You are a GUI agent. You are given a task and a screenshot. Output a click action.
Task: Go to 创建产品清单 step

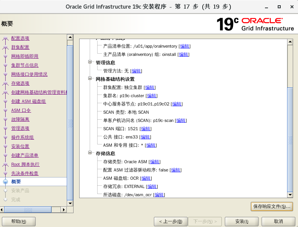(25, 155)
